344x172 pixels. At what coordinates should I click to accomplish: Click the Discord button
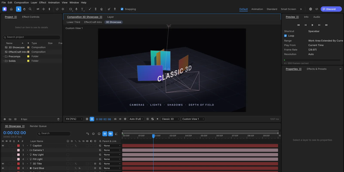point(331,9)
